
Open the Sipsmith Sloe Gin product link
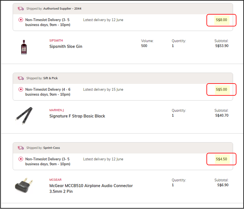coord(66,46)
